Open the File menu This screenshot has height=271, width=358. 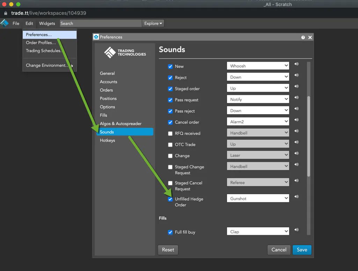[16, 23]
